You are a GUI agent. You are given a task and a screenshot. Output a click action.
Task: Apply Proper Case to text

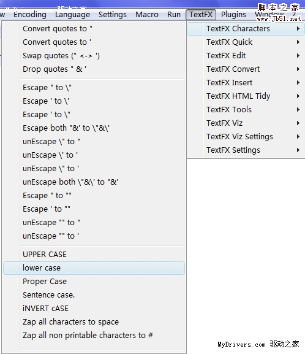click(x=94, y=282)
